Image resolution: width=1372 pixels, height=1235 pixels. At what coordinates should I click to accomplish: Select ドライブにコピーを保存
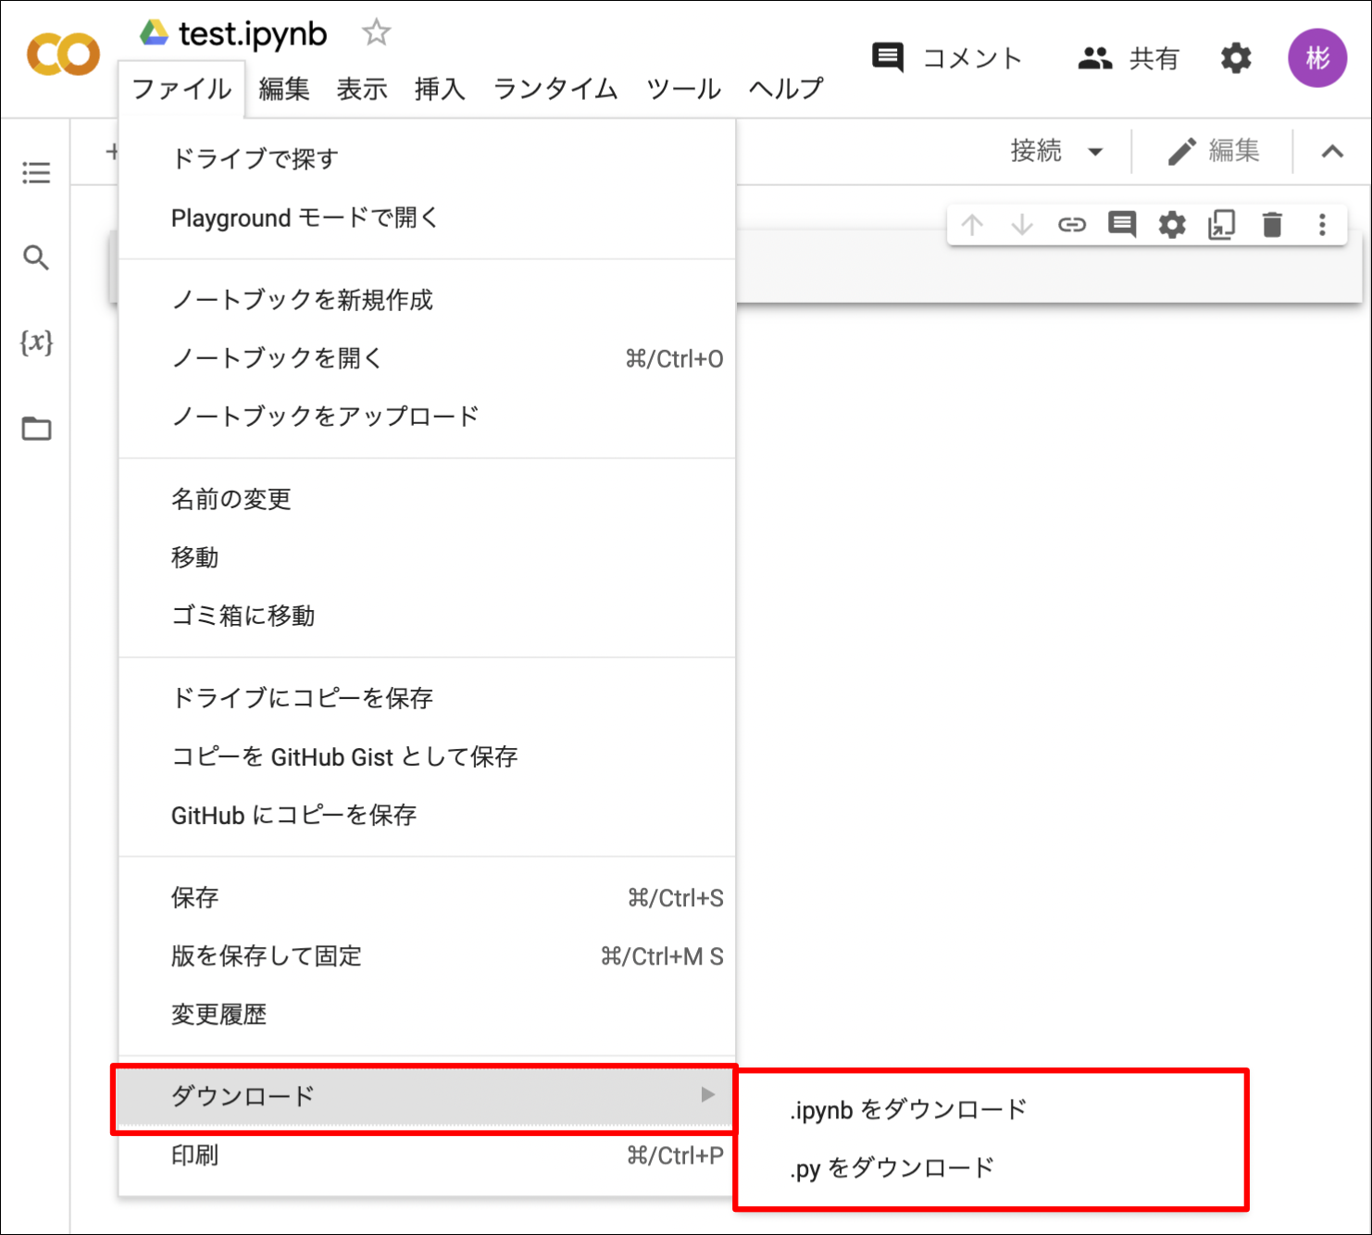[427, 698]
